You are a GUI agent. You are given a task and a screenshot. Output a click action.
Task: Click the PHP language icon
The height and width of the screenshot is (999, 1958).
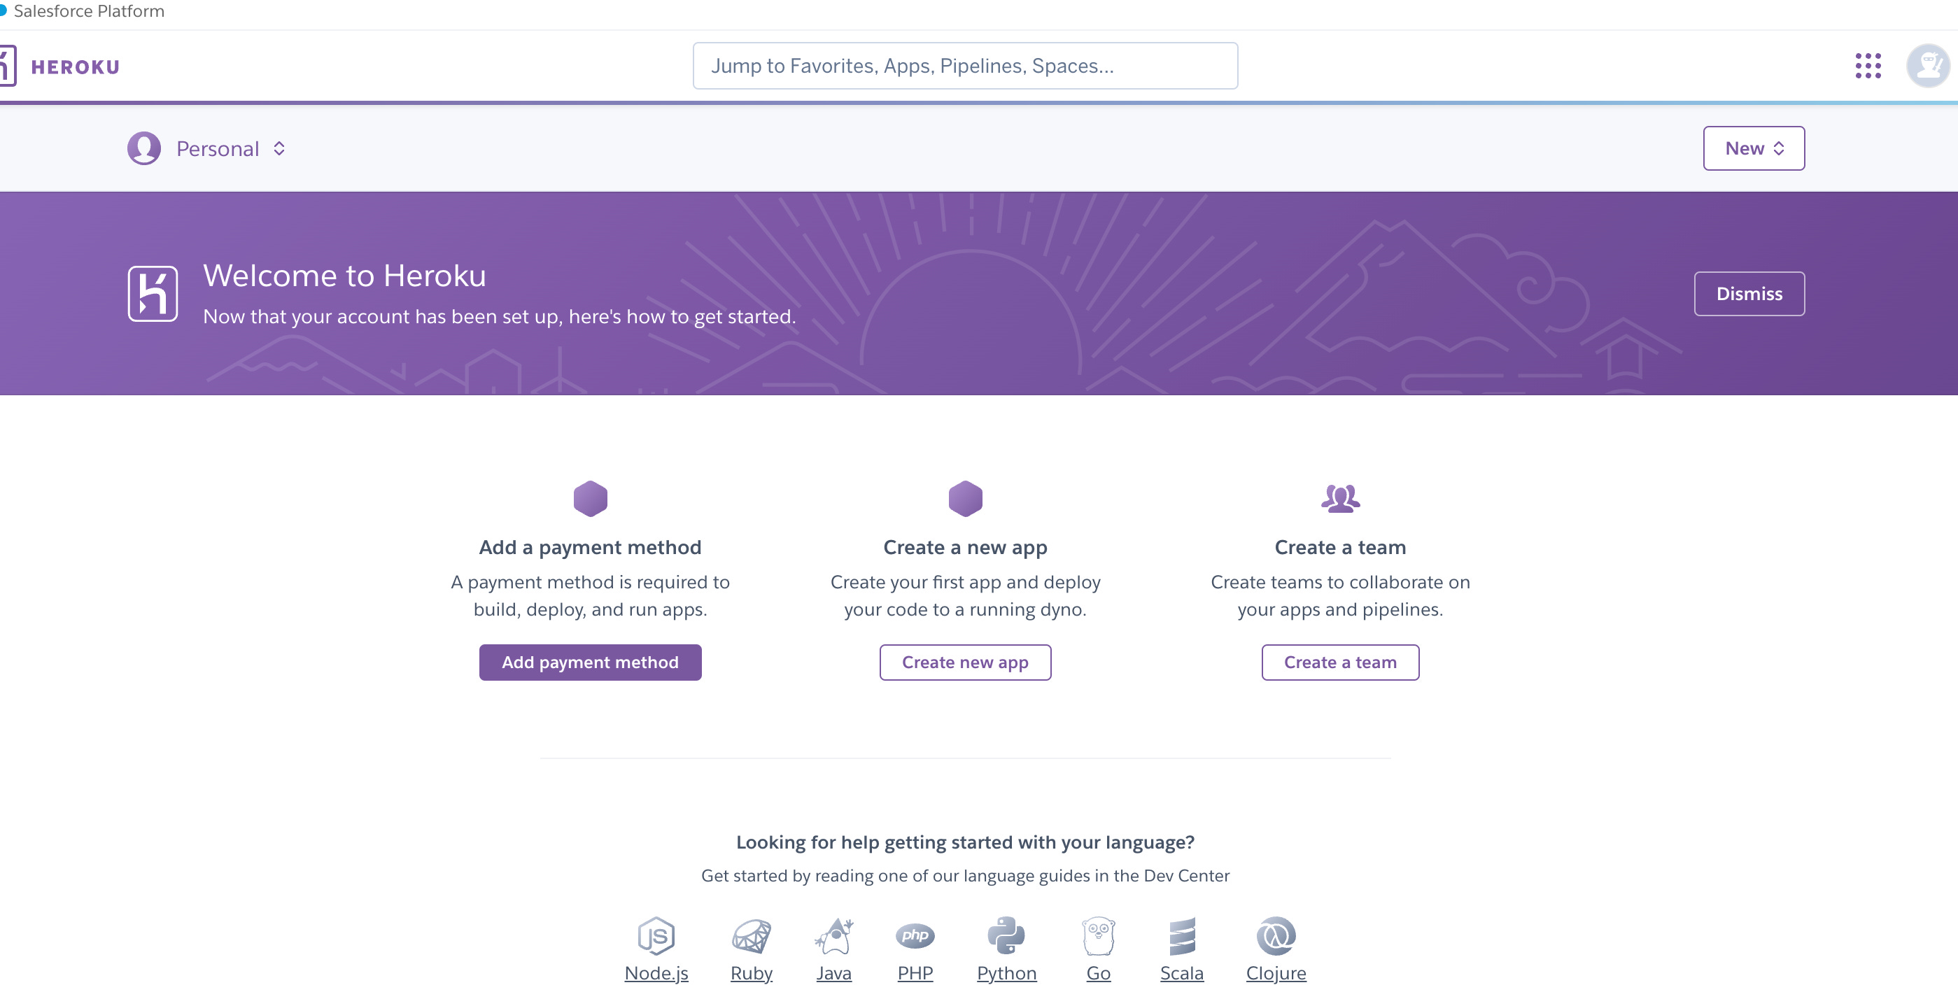(x=915, y=935)
